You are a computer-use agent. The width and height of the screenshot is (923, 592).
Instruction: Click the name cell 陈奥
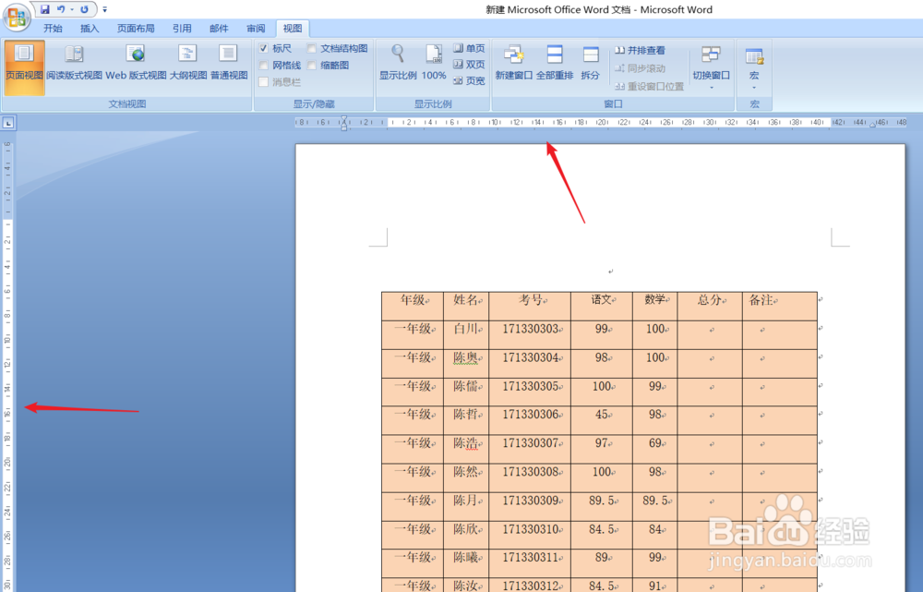pos(466,364)
